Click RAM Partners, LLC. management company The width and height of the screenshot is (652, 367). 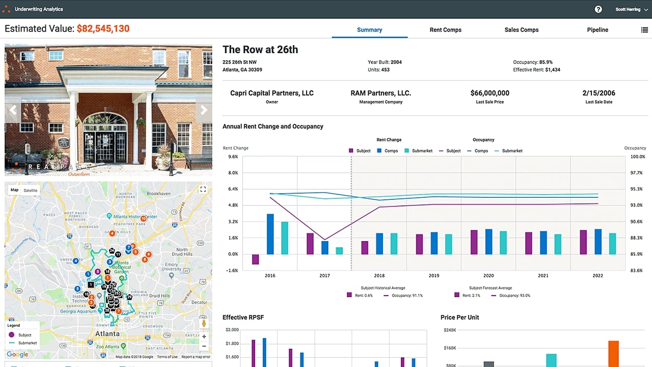pos(381,93)
